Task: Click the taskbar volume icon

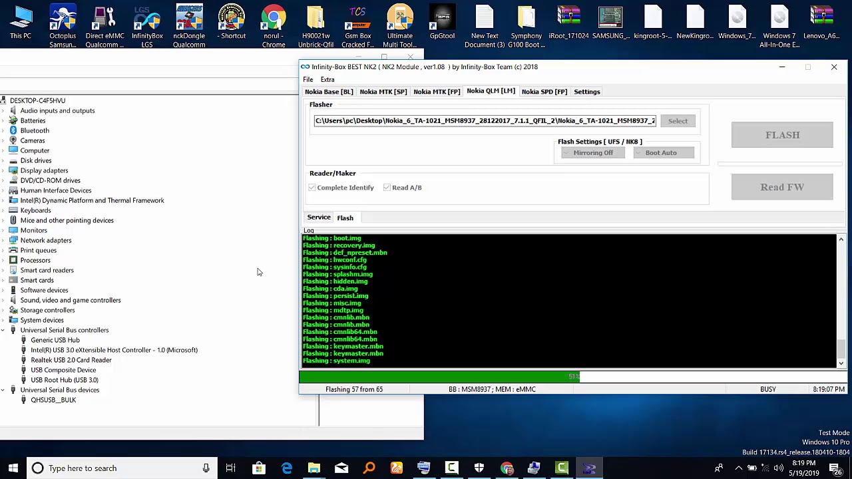Action: [778, 468]
